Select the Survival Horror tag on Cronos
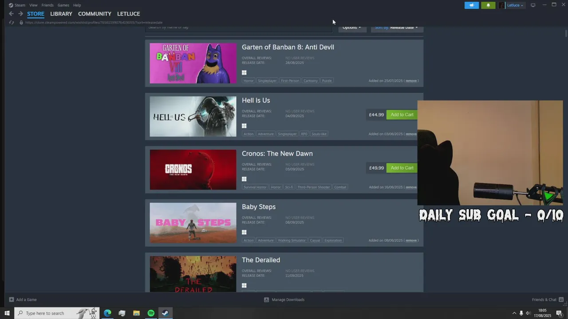This screenshot has height=319, width=568. point(255,187)
